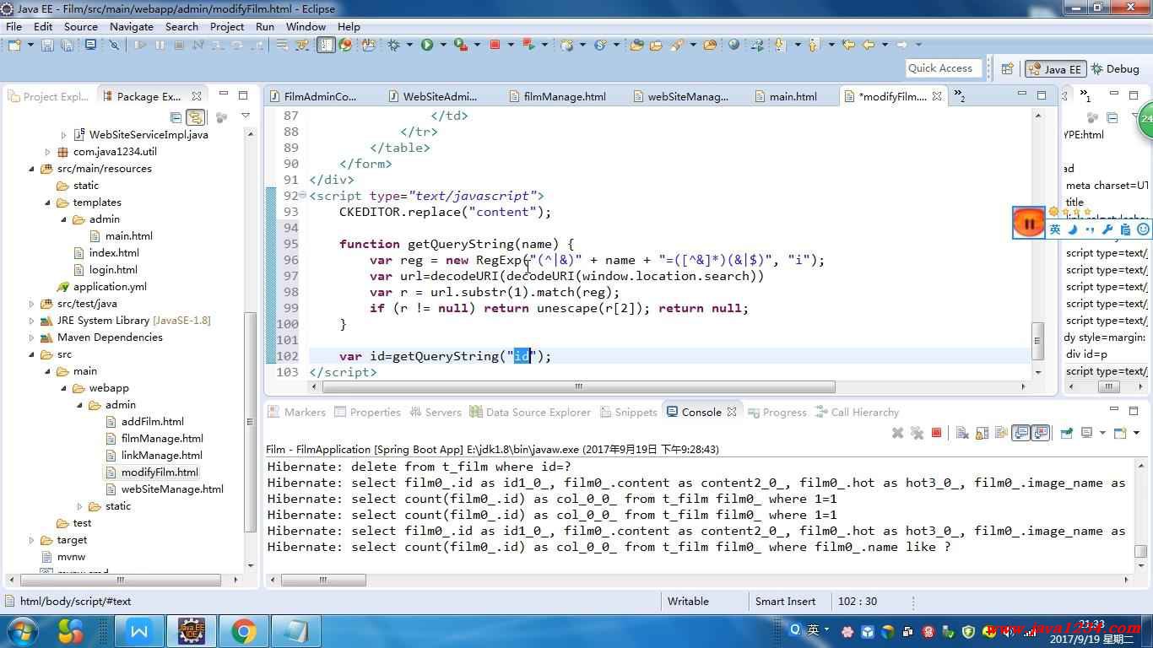
Task: Click the Previous Annotation toolbar icon
Action: click(813, 45)
